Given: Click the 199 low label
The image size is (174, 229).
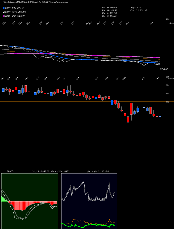Looking at the screenshot, I should coord(65,78).
